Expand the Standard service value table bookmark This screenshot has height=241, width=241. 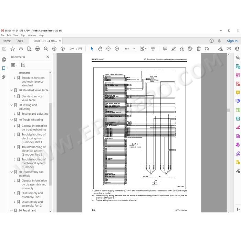(14, 96)
